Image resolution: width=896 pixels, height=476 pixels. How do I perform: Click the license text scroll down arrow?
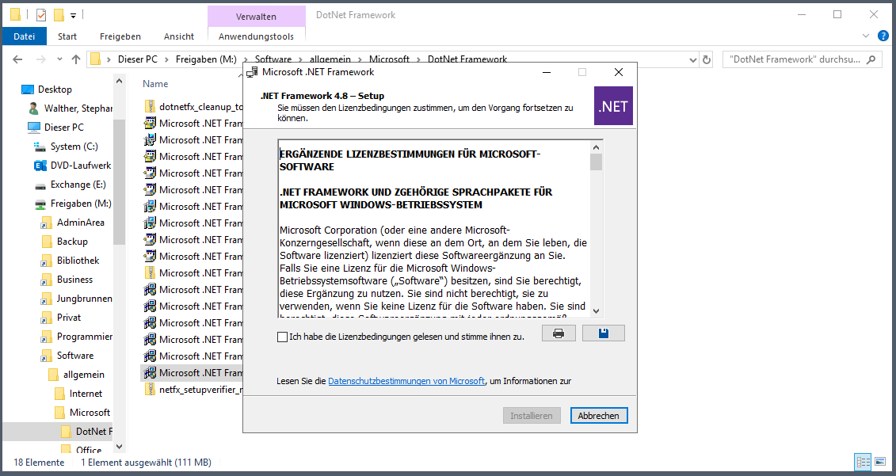[596, 310]
